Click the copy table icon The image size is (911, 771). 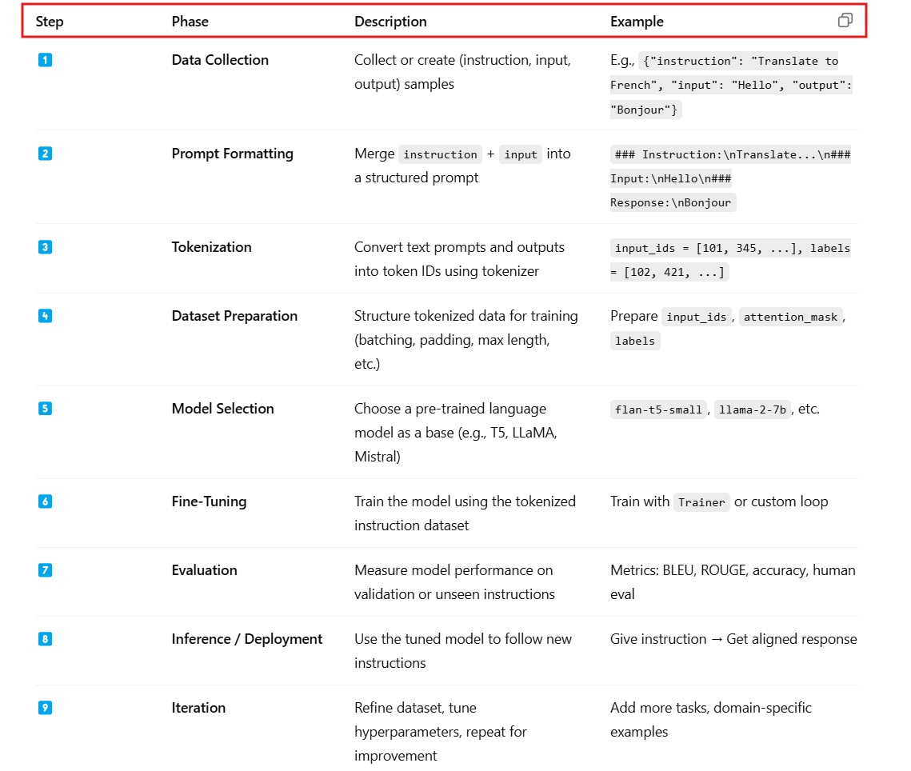845,21
